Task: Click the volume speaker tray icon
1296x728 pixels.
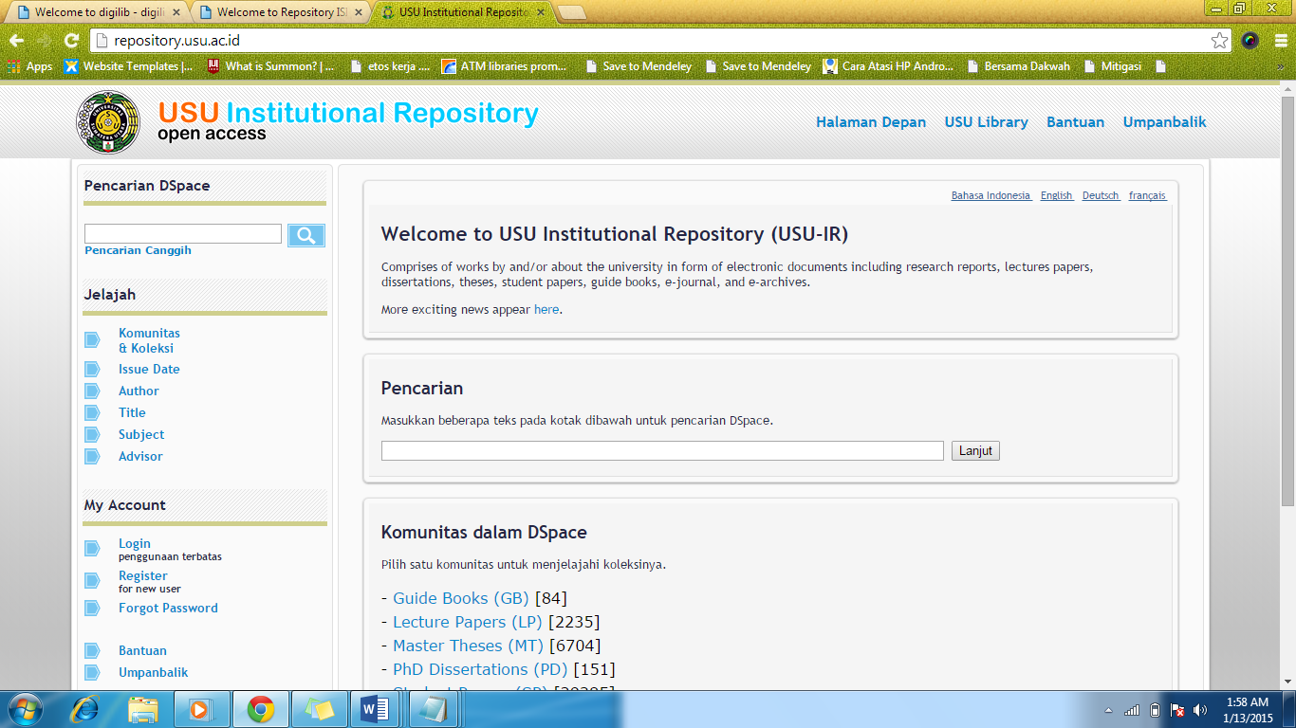Action: 1200,709
